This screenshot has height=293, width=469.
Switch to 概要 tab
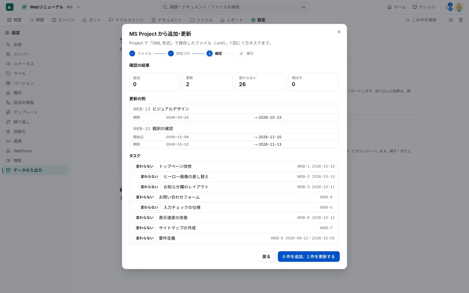click(14, 20)
